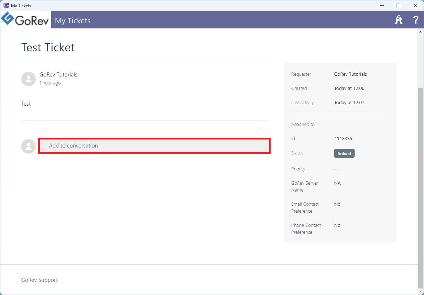Image resolution: width=424 pixels, height=295 pixels.
Task: Select the ticket message text 'Test'
Action: pyautogui.click(x=26, y=104)
